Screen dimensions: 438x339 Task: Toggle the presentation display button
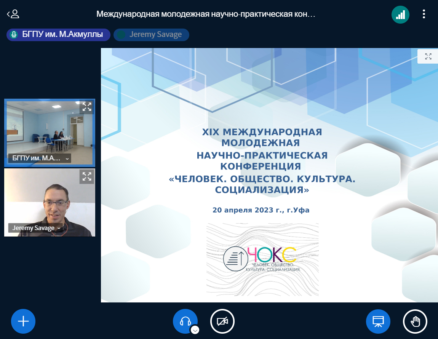tap(378, 321)
